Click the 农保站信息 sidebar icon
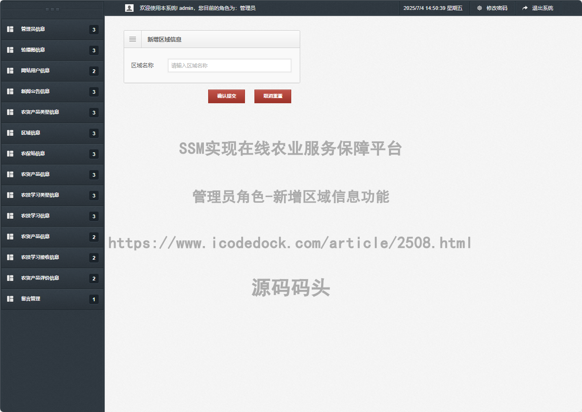 tap(10, 154)
